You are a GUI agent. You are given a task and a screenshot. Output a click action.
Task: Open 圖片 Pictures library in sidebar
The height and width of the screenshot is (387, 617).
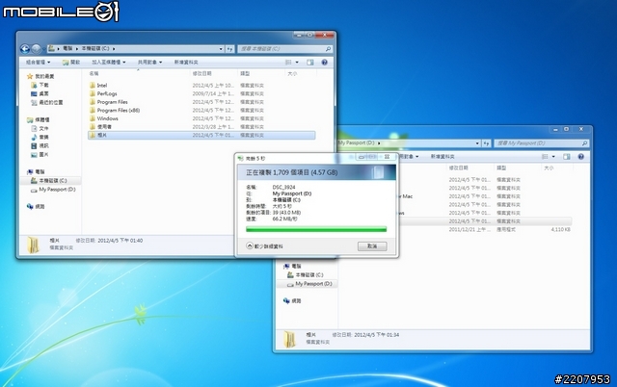(x=40, y=154)
